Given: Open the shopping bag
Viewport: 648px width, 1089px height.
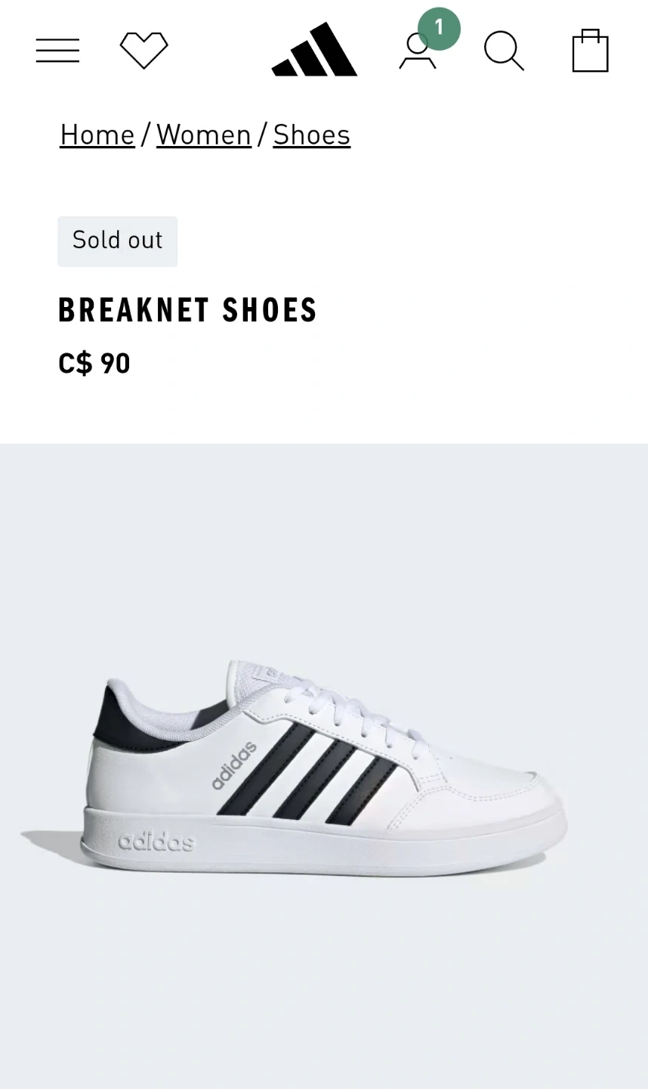Looking at the screenshot, I should [x=590, y=51].
